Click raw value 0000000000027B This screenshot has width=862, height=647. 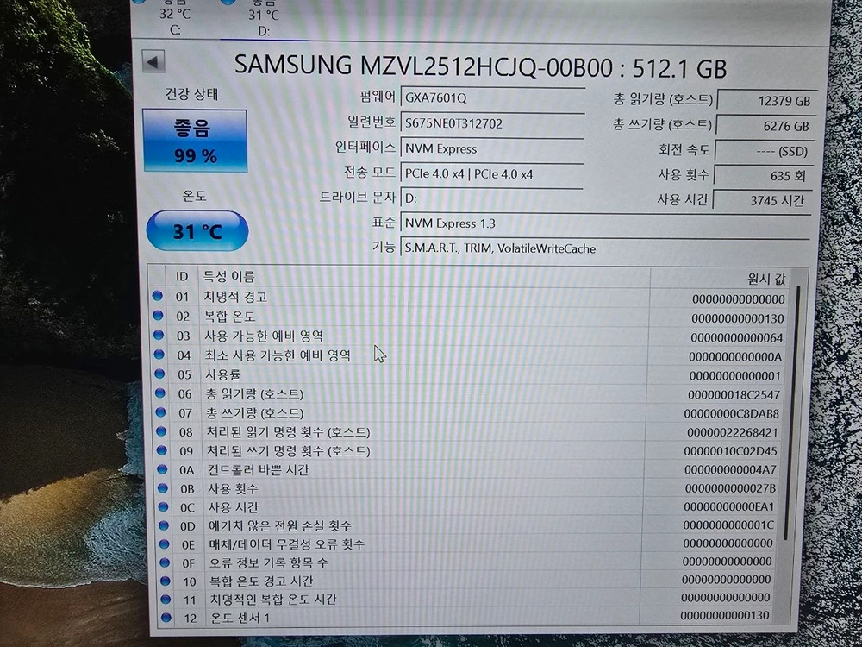730,488
